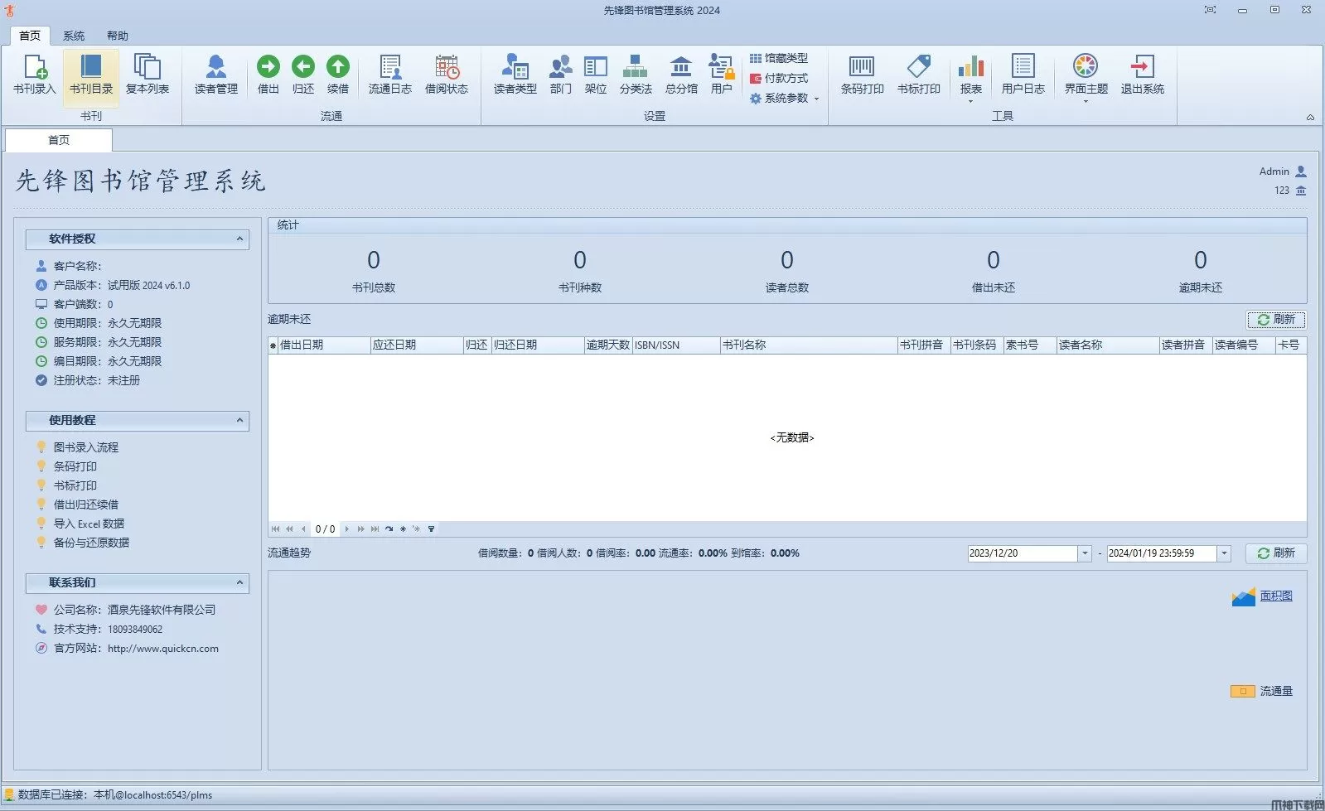Open the 导入 Excel 数据 tutorial
1325x811 pixels.
(x=89, y=524)
